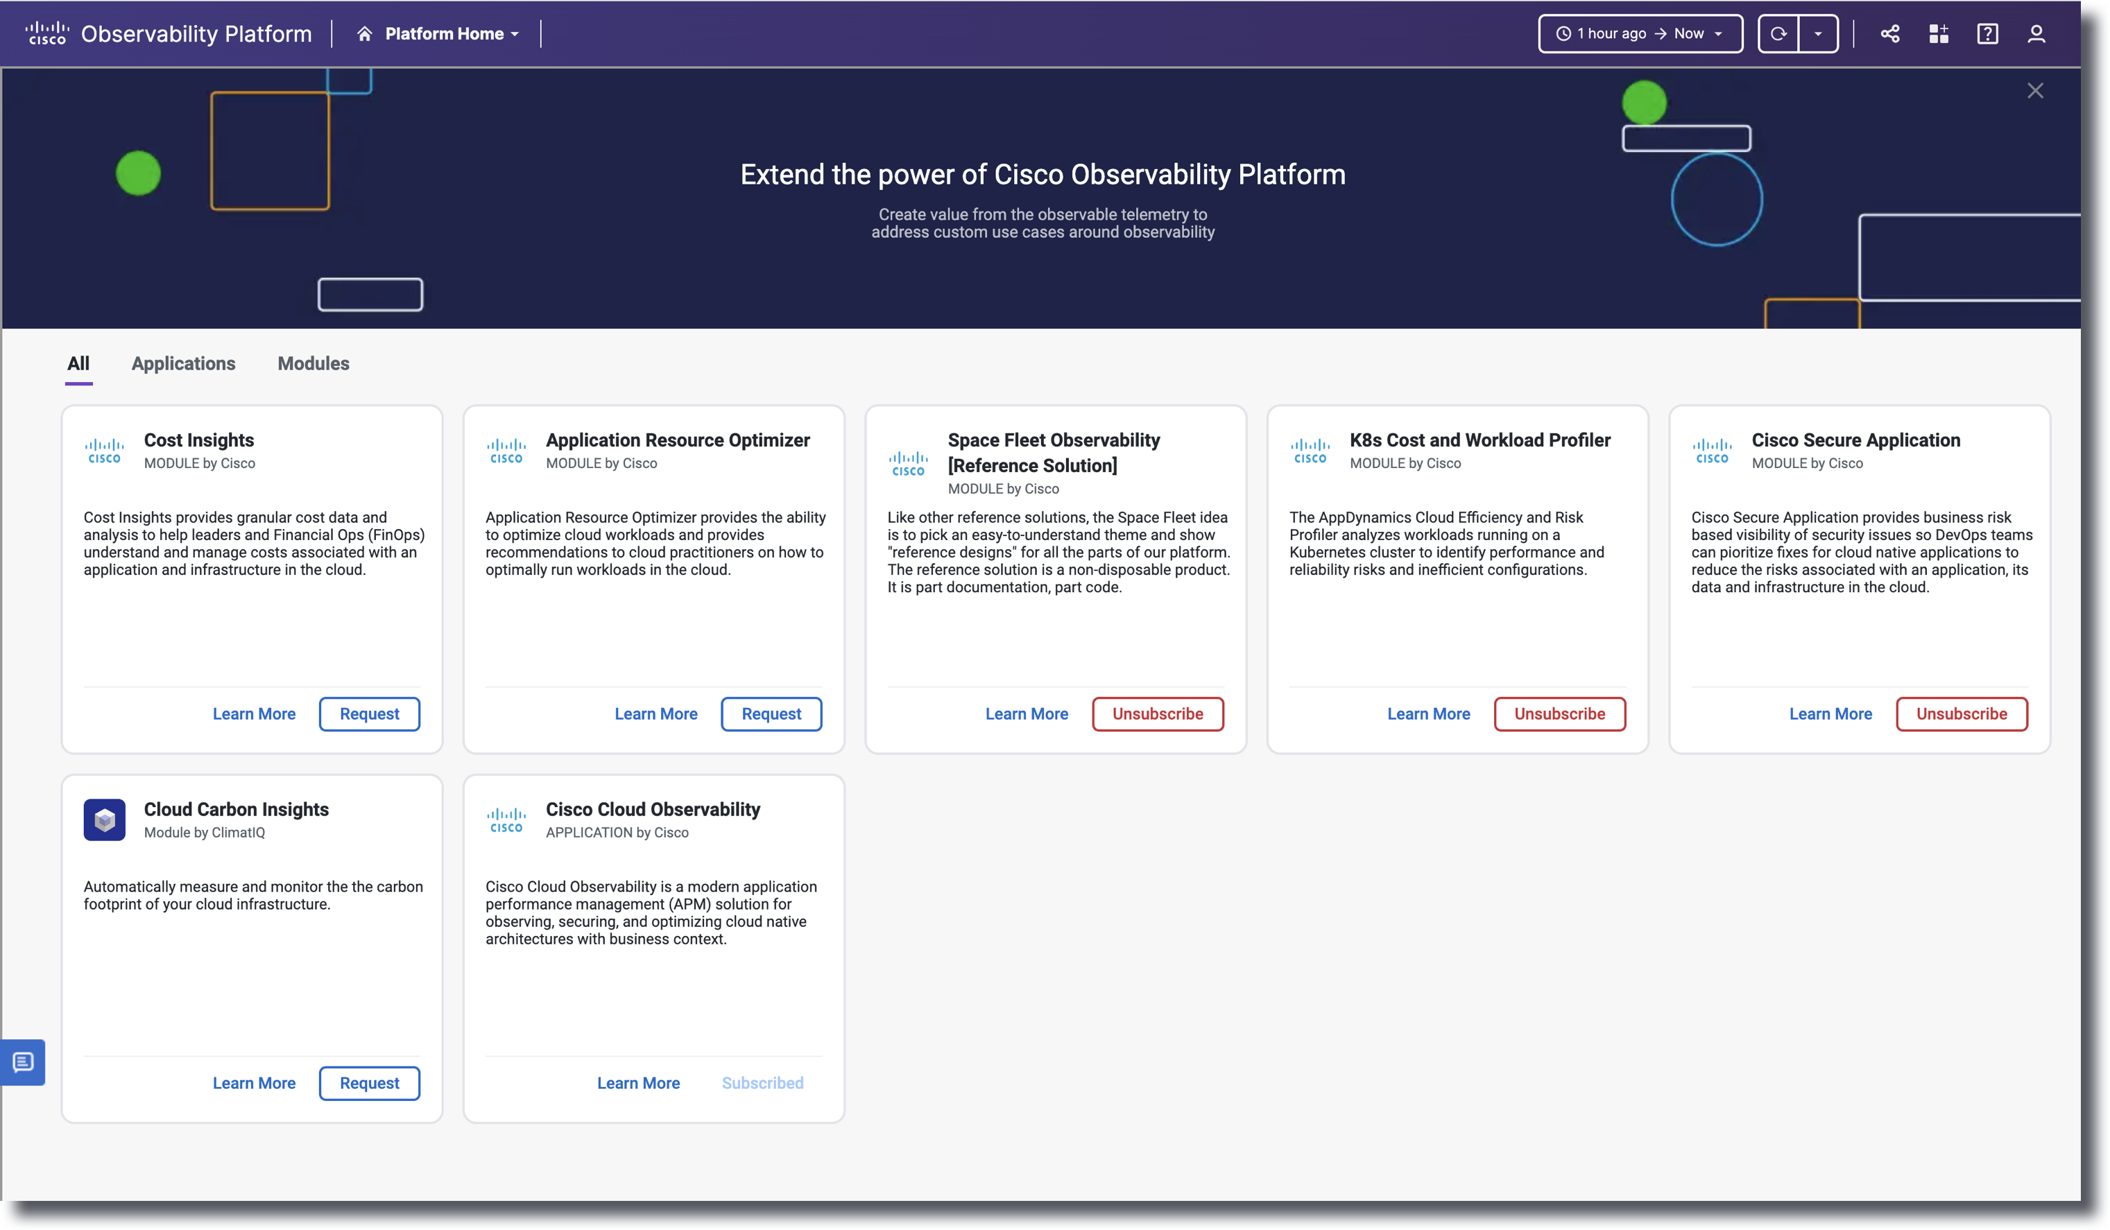Request the Cloud Carbon Insights module
The height and width of the screenshot is (1230, 2110).
pyautogui.click(x=369, y=1083)
